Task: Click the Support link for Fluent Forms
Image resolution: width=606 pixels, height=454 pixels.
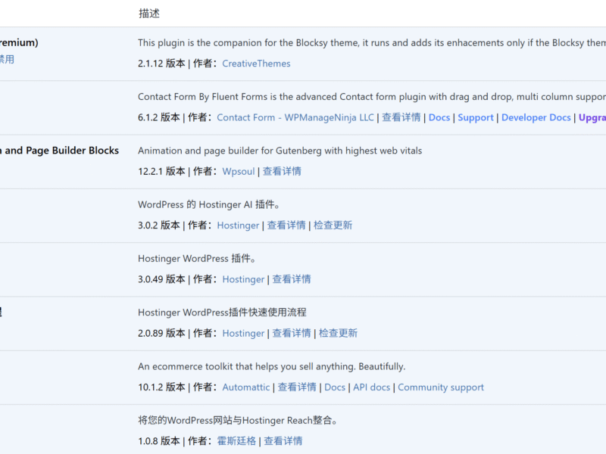Action: [x=476, y=117]
